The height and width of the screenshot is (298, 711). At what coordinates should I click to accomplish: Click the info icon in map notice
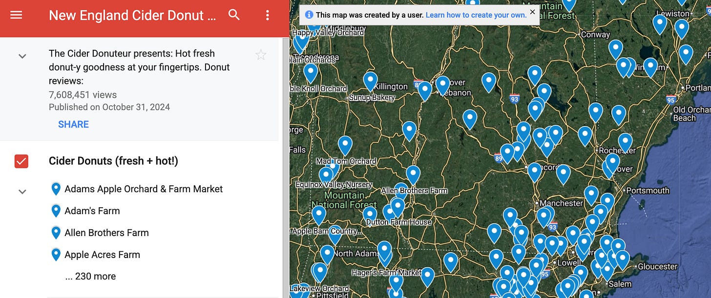coord(309,15)
